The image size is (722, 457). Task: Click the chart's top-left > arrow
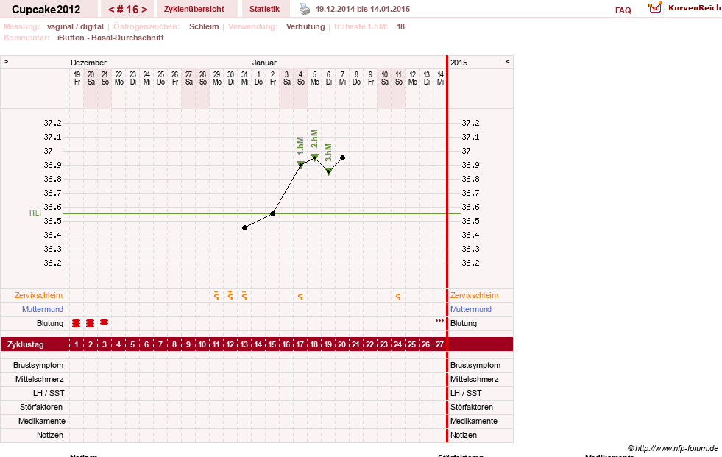click(6, 61)
